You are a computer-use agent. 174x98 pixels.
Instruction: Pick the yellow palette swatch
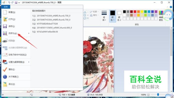point(142,12)
